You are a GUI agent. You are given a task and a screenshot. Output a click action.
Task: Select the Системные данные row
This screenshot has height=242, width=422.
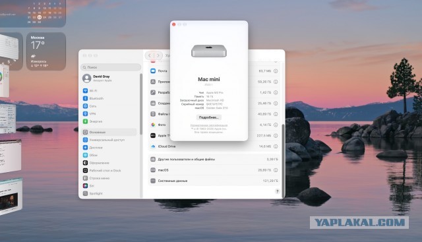[214, 181]
